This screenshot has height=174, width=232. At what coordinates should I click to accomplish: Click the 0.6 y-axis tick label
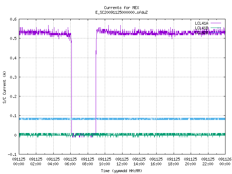point(13,19)
